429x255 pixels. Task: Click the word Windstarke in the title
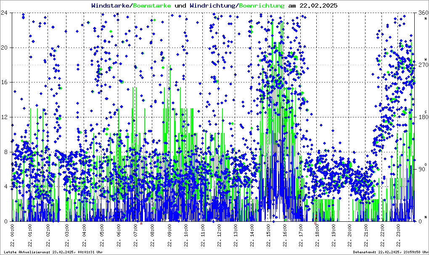click(110, 5)
